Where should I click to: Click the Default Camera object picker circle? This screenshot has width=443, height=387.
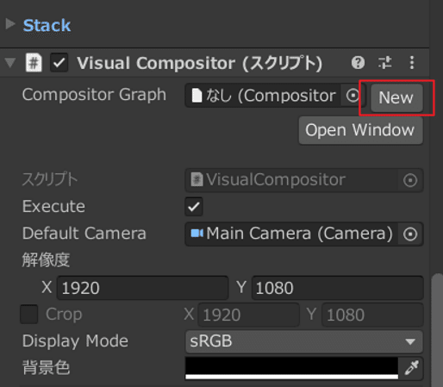(410, 234)
